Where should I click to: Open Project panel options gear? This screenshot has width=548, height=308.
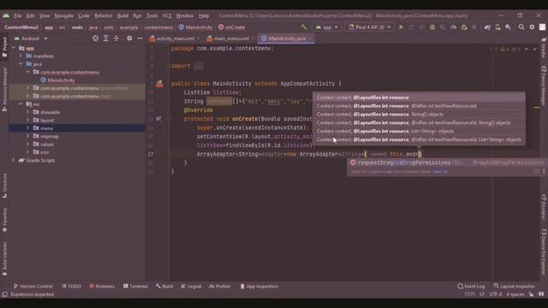coord(129,38)
